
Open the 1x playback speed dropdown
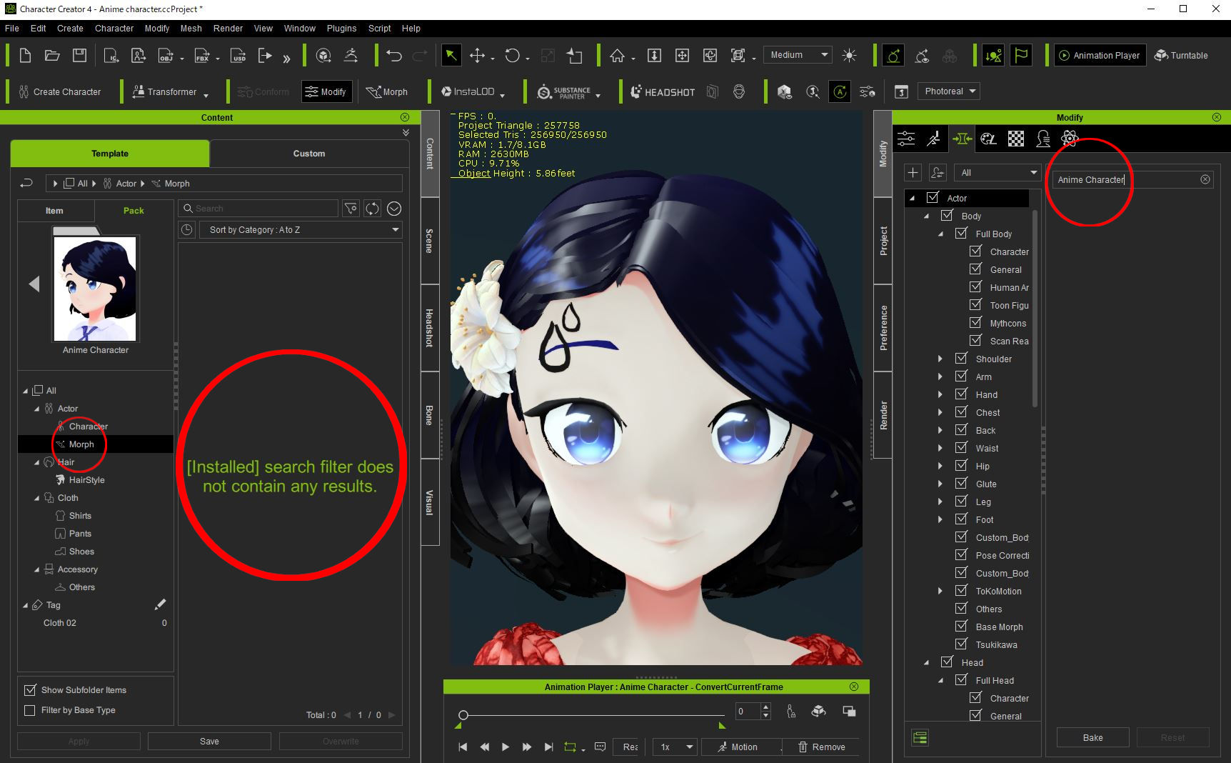[675, 747]
